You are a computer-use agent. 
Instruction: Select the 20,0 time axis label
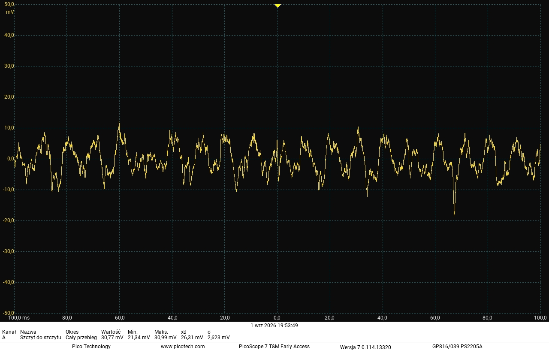point(330,318)
